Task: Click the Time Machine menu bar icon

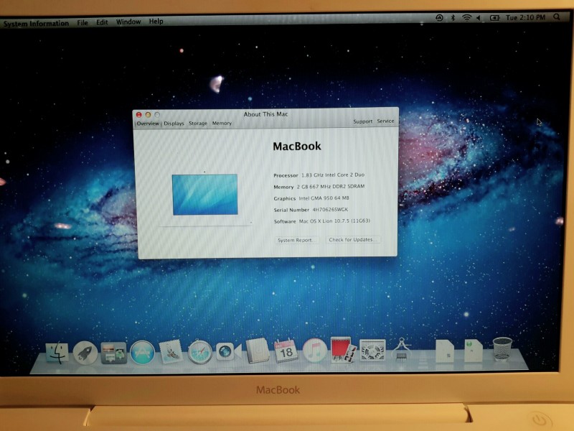Action: [x=439, y=17]
